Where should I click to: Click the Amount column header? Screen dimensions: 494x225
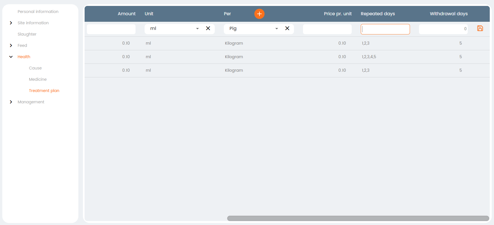click(126, 14)
